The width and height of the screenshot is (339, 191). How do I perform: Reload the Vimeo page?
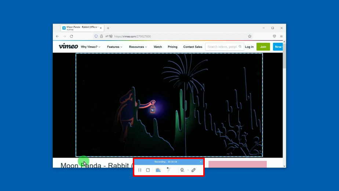click(x=71, y=36)
